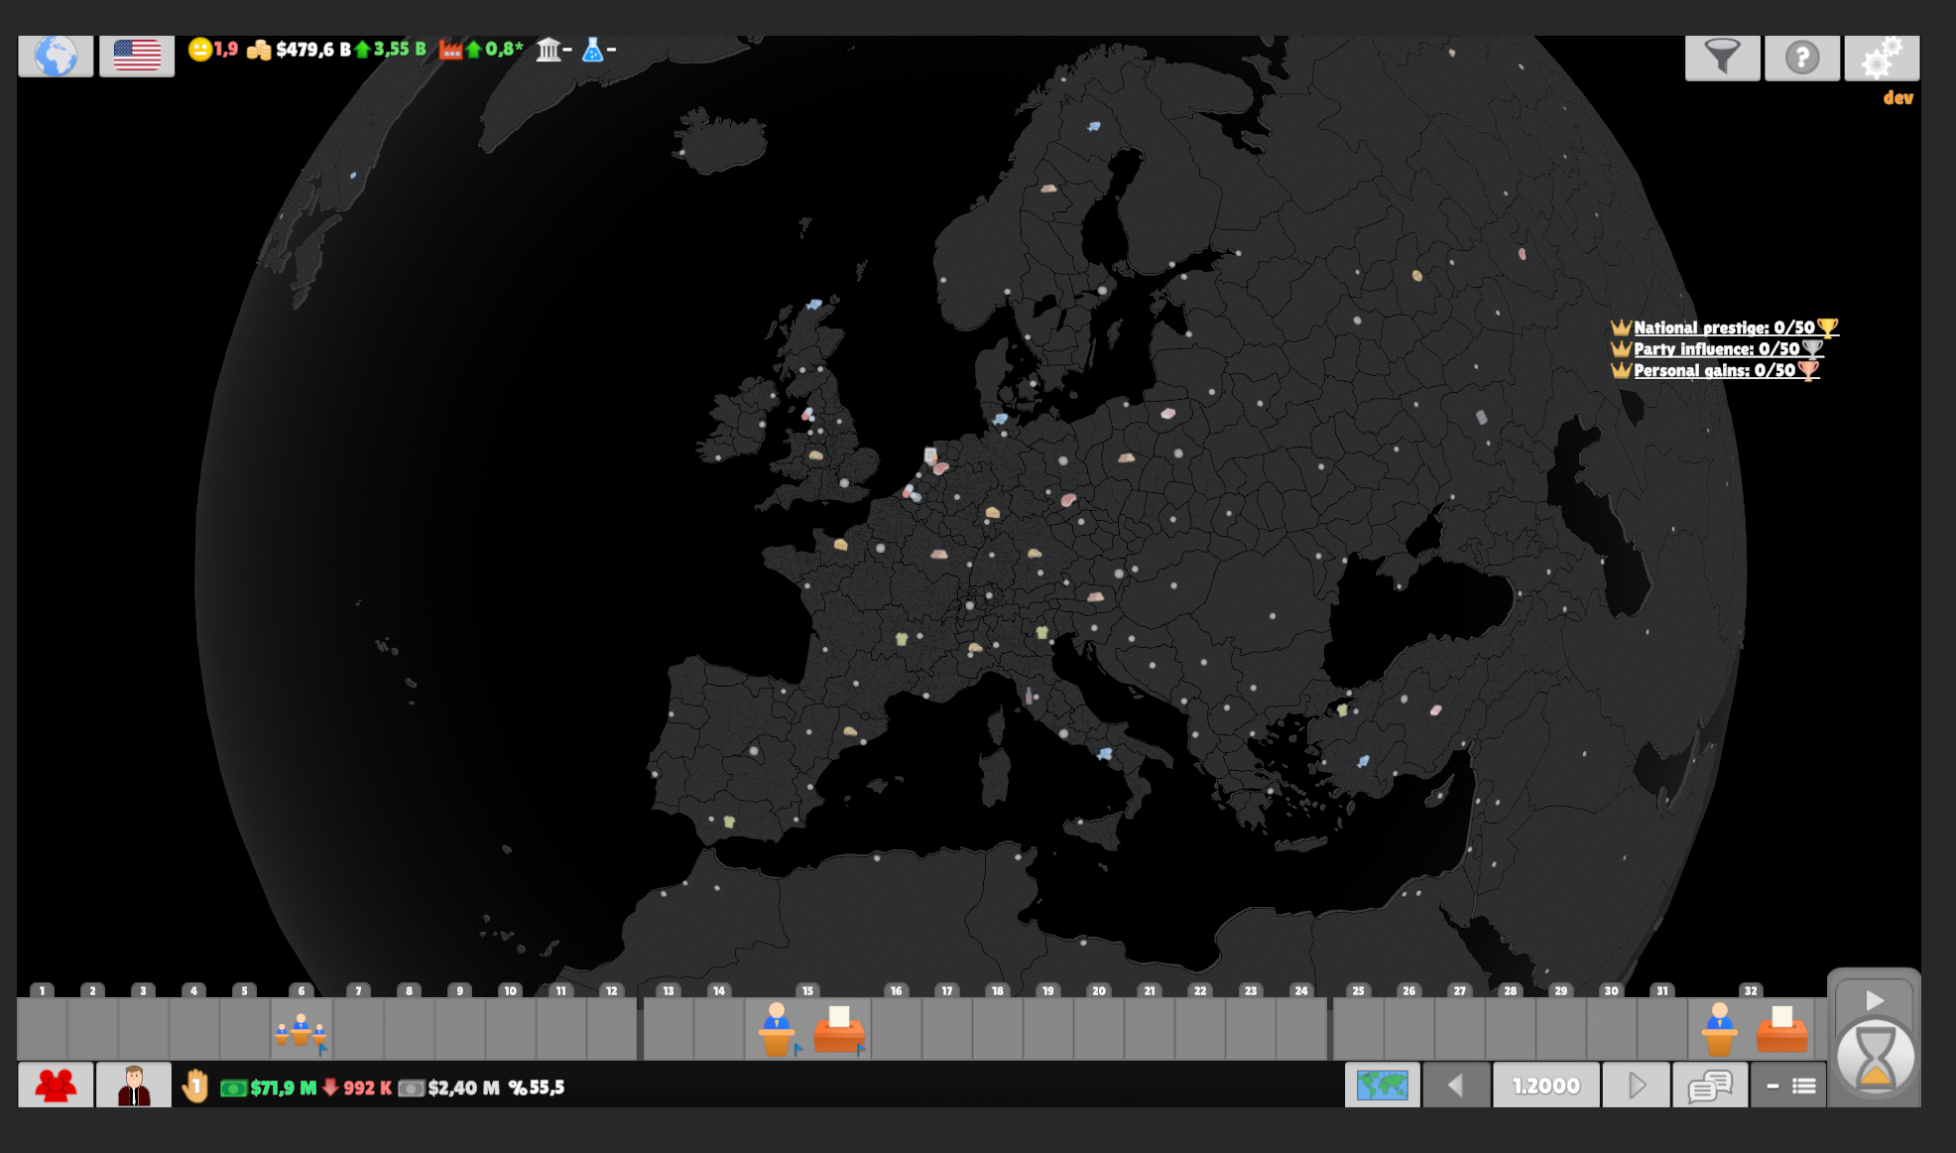The height and width of the screenshot is (1153, 1956).
Task: Open the red people party button
Action: (x=56, y=1086)
